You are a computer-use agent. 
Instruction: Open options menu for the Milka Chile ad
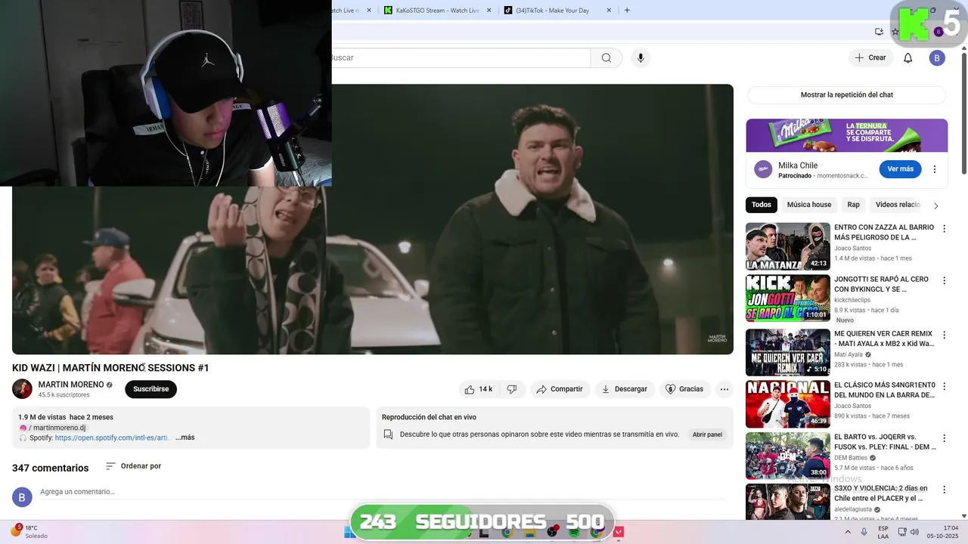[x=935, y=169]
